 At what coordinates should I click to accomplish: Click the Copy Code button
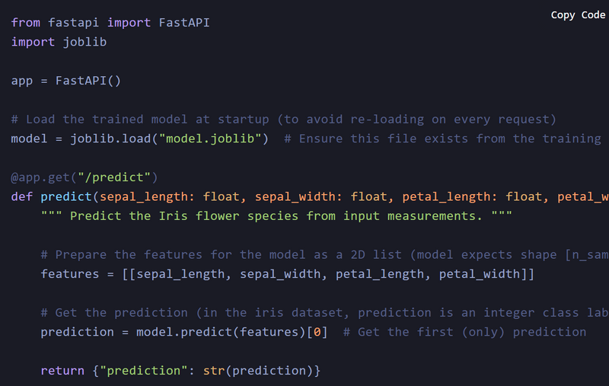[x=578, y=15]
